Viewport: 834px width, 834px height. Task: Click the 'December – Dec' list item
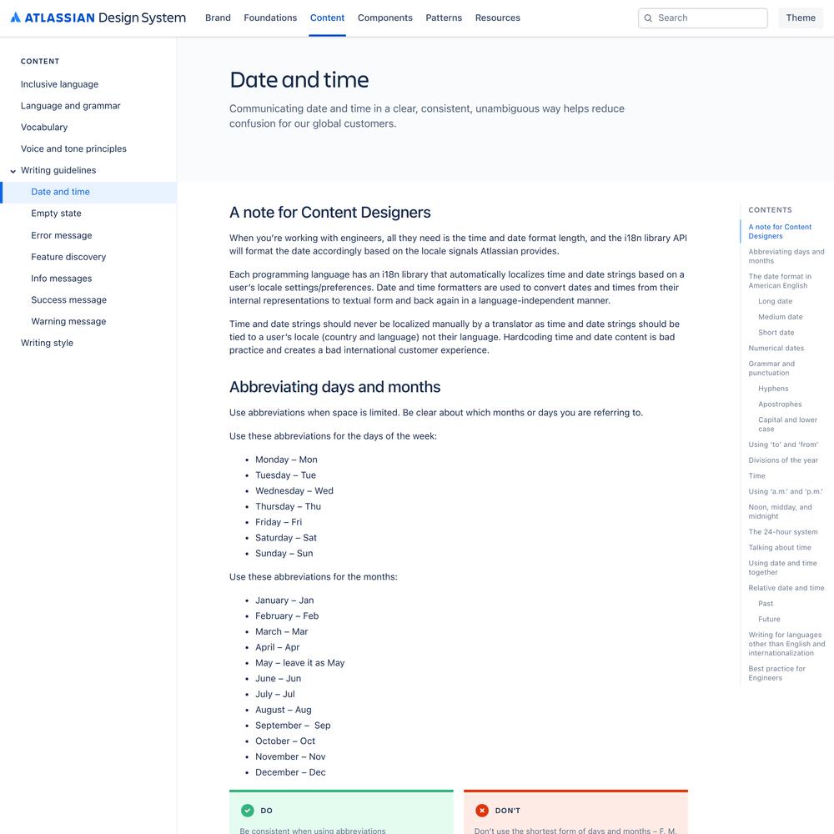point(290,772)
